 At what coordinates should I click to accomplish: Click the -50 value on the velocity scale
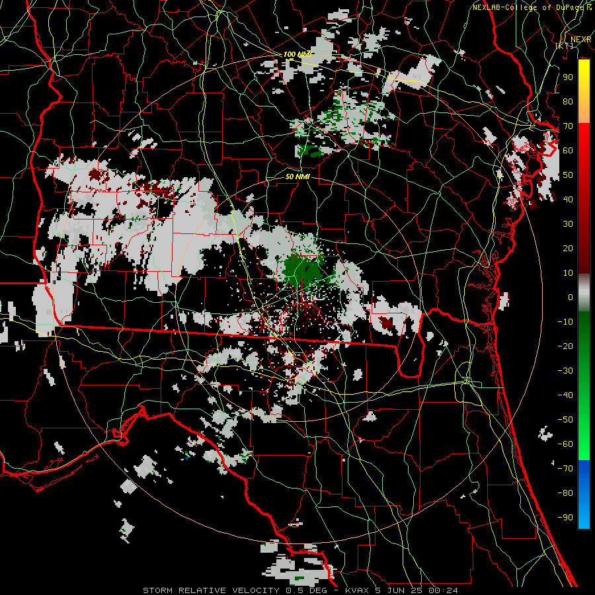pos(565,420)
